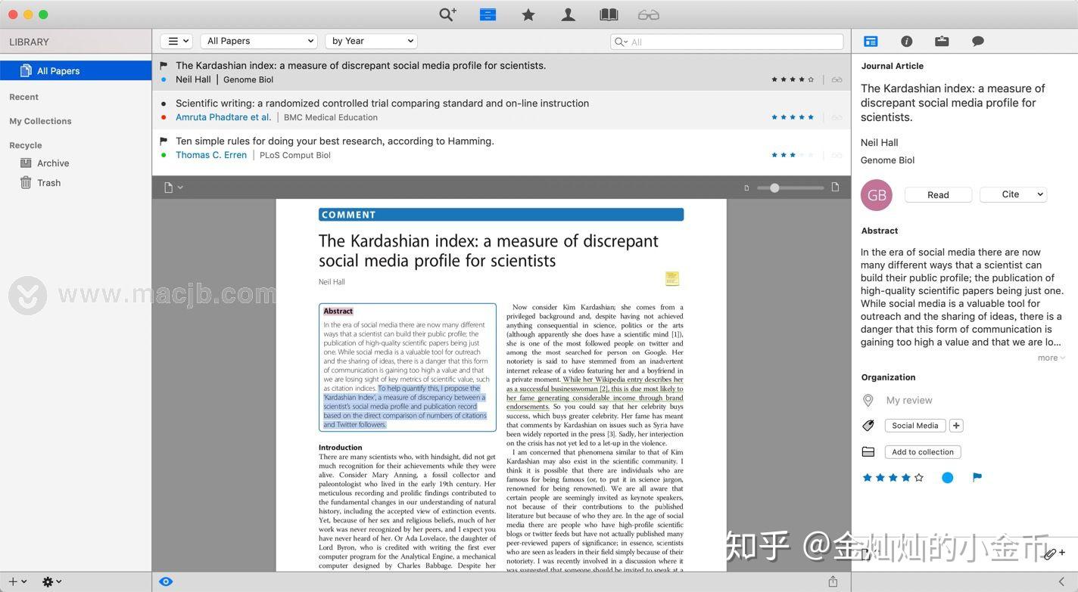Open the gear settings menu at sidebar bottom
Image resolution: width=1078 pixels, height=592 pixels.
point(51,581)
